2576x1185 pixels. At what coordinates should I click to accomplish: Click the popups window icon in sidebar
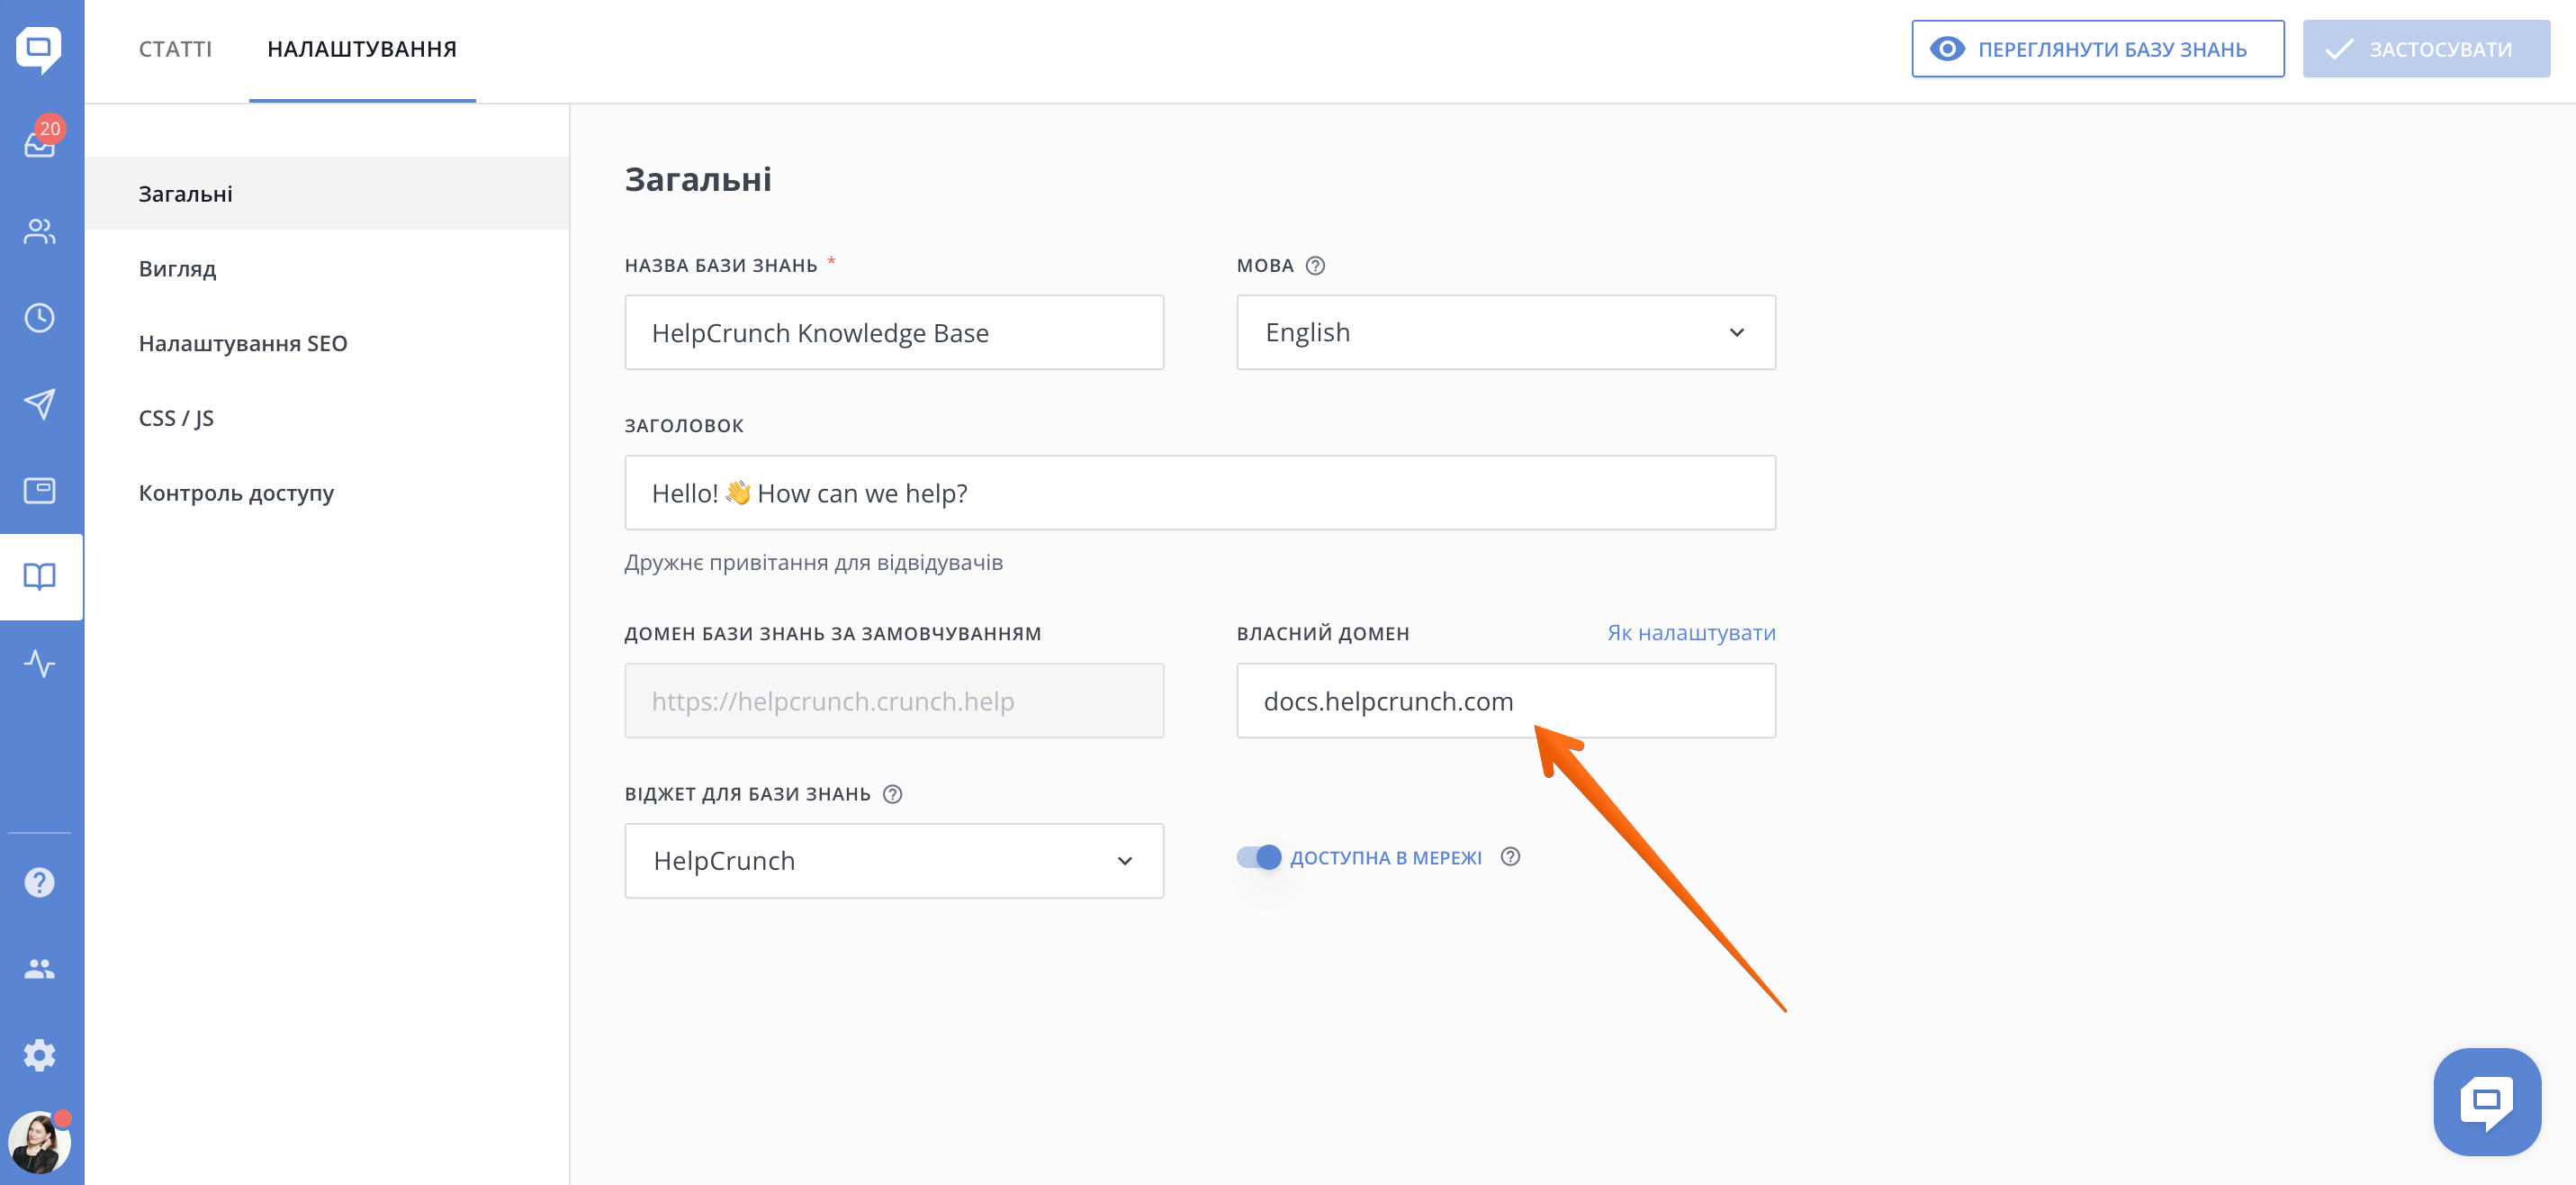coord(40,491)
